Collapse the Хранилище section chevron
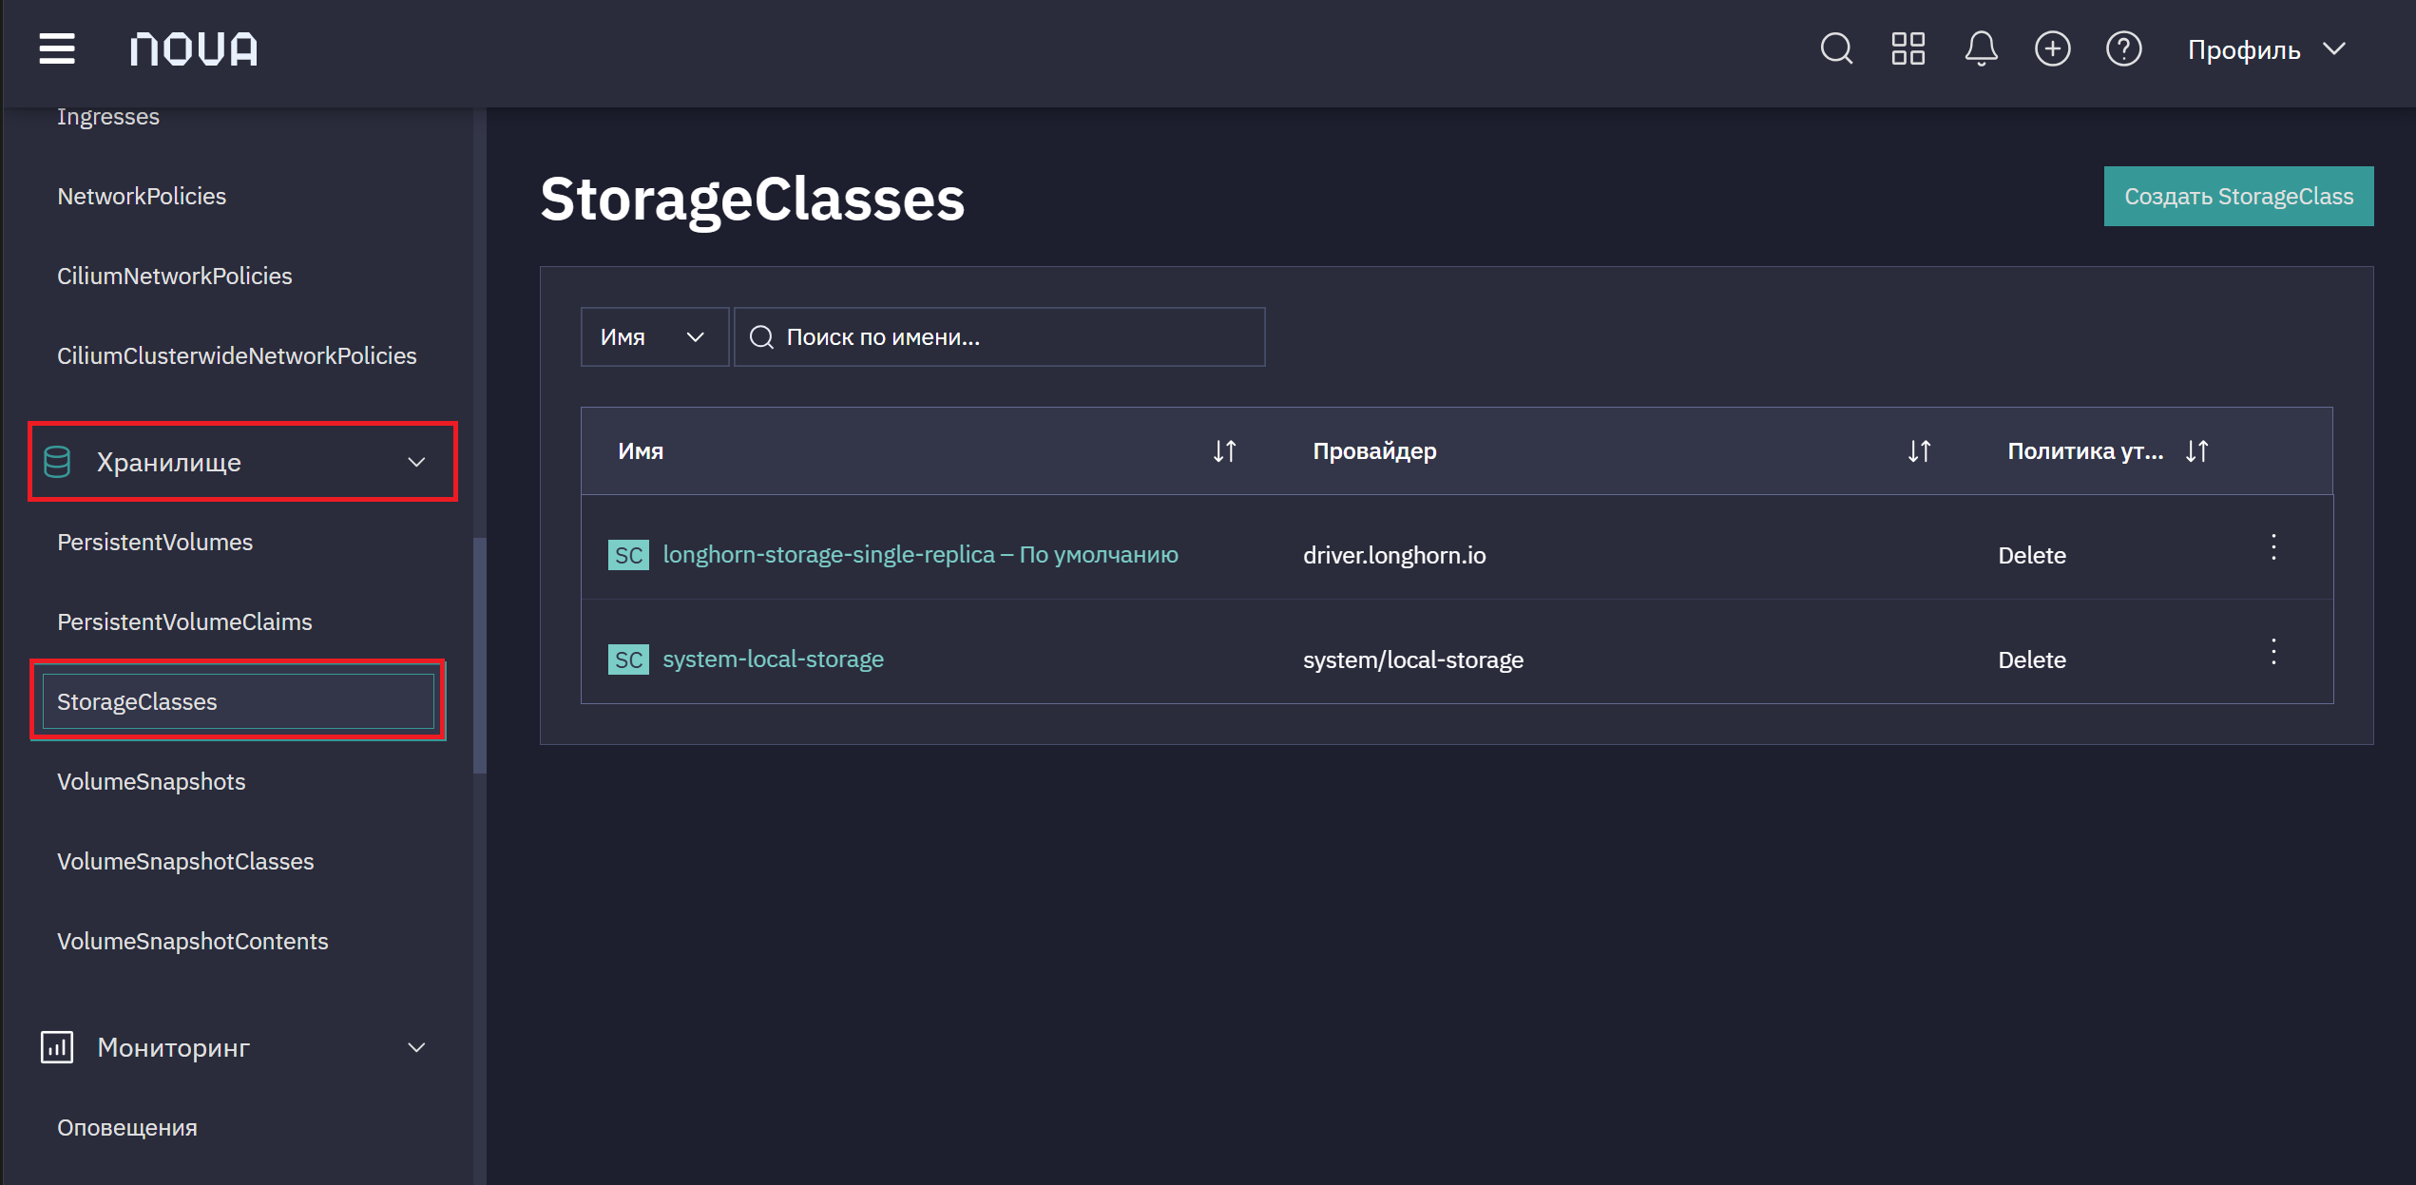This screenshot has height=1185, width=2416. (416, 462)
